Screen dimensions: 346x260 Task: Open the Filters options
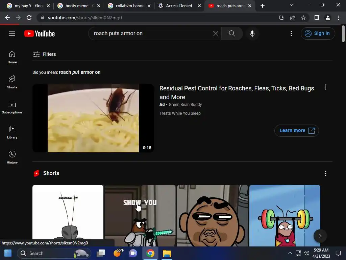(45, 54)
